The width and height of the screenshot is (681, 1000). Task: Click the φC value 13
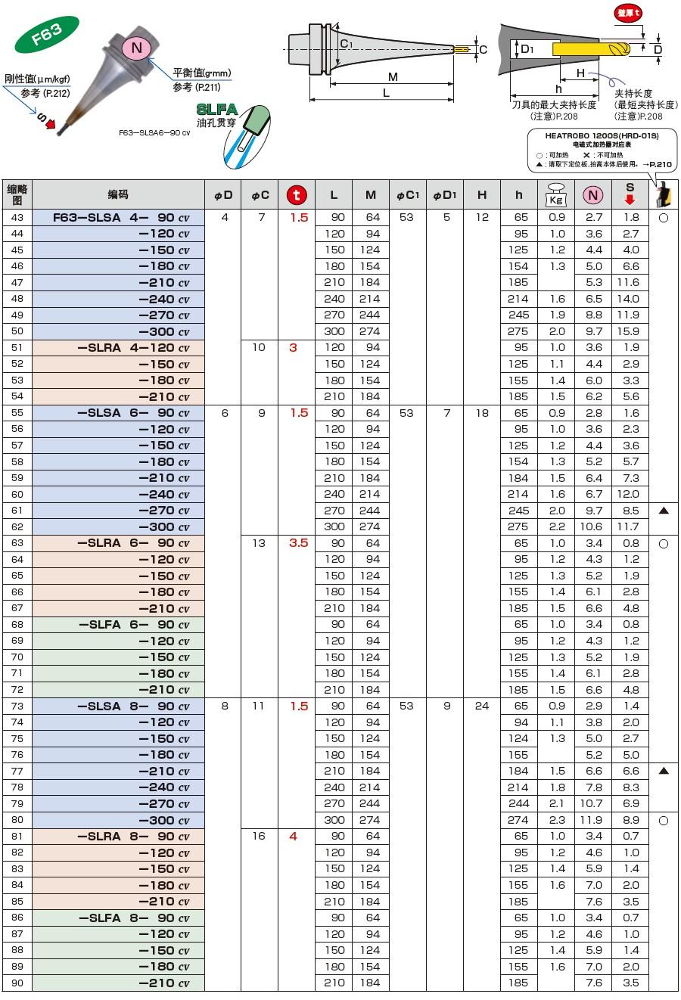259,543
